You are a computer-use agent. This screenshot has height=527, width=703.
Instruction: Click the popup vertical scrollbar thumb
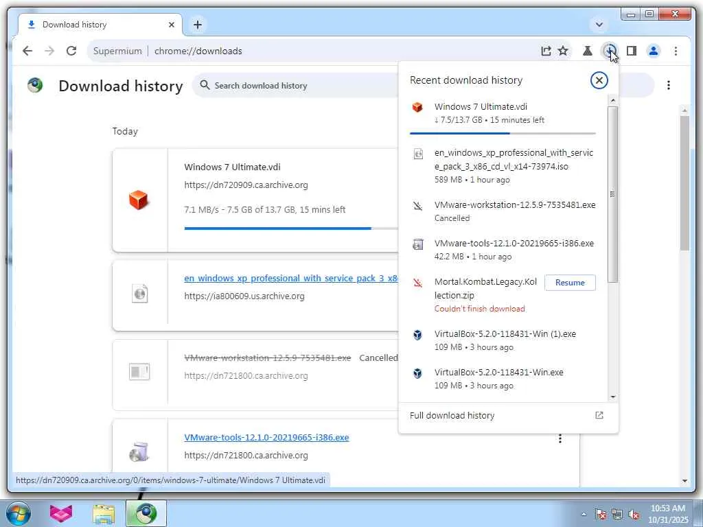613,194
